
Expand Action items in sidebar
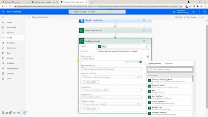click(x=22, y=27)
